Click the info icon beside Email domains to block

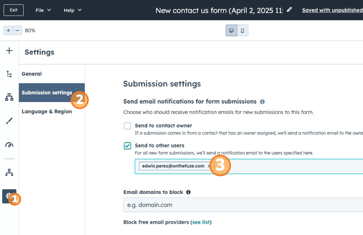pos(188,192)
